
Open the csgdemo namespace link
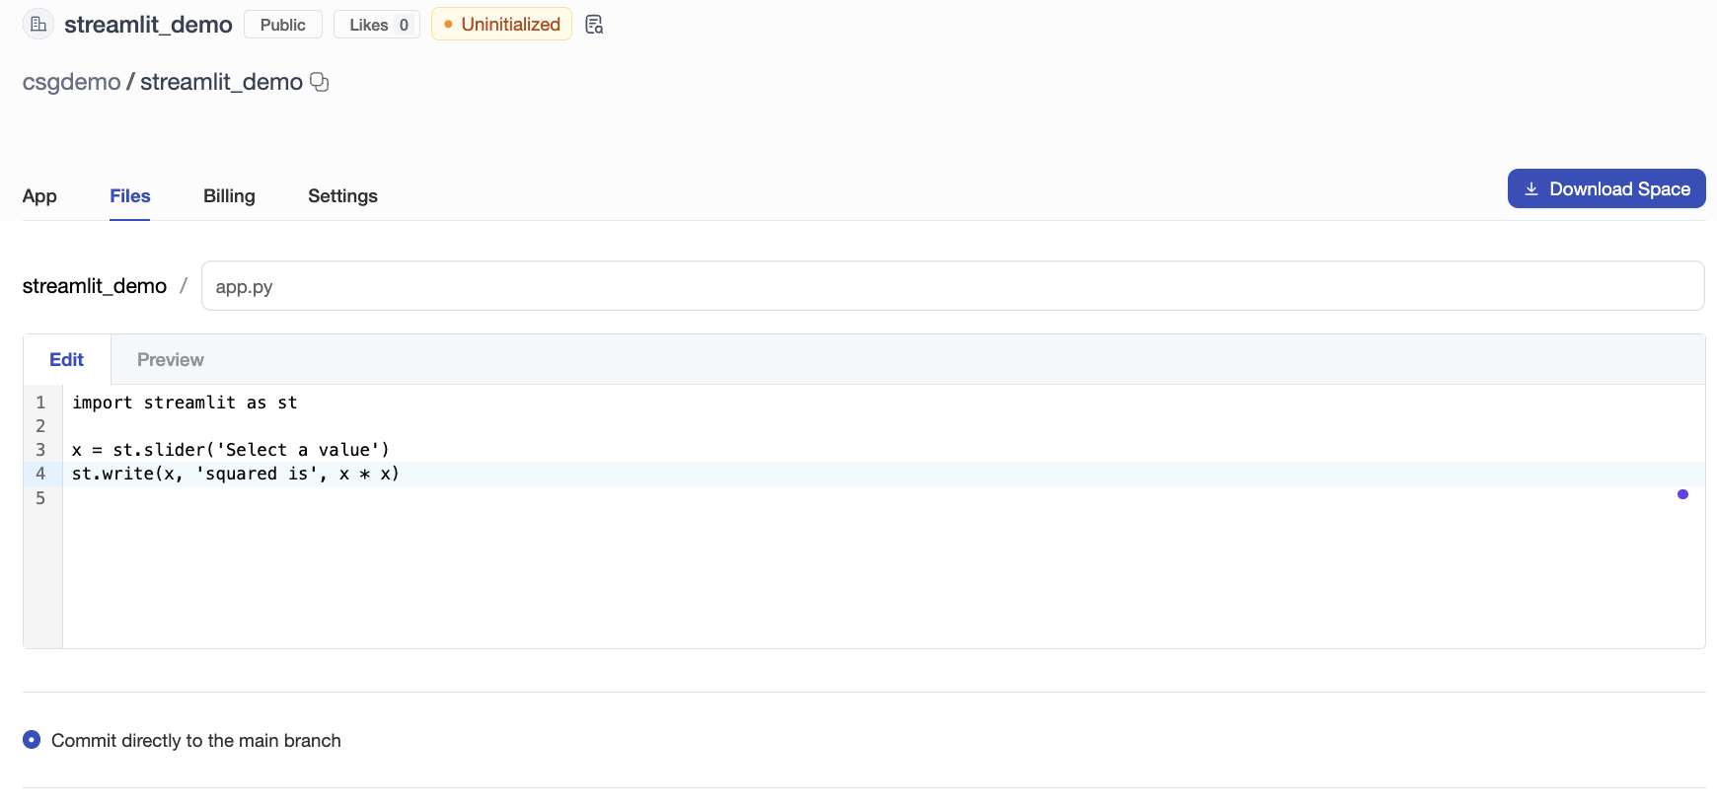[x=71, y=82]
